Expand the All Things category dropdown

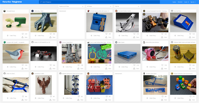(x=99, y=6)
